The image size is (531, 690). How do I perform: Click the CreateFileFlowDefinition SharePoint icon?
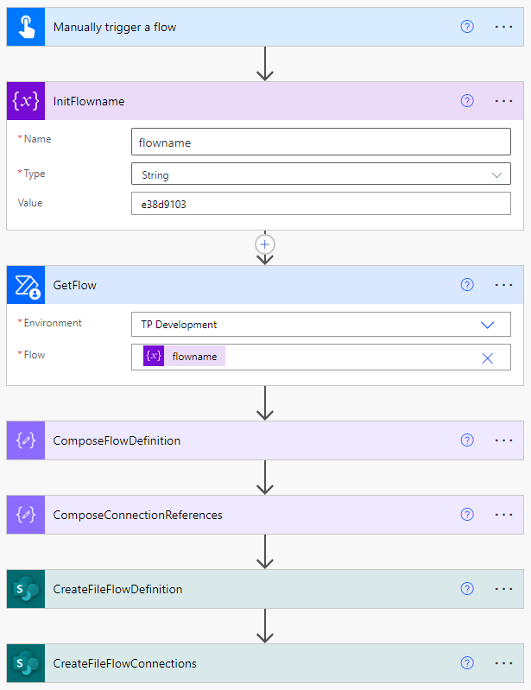pos(25,589)
